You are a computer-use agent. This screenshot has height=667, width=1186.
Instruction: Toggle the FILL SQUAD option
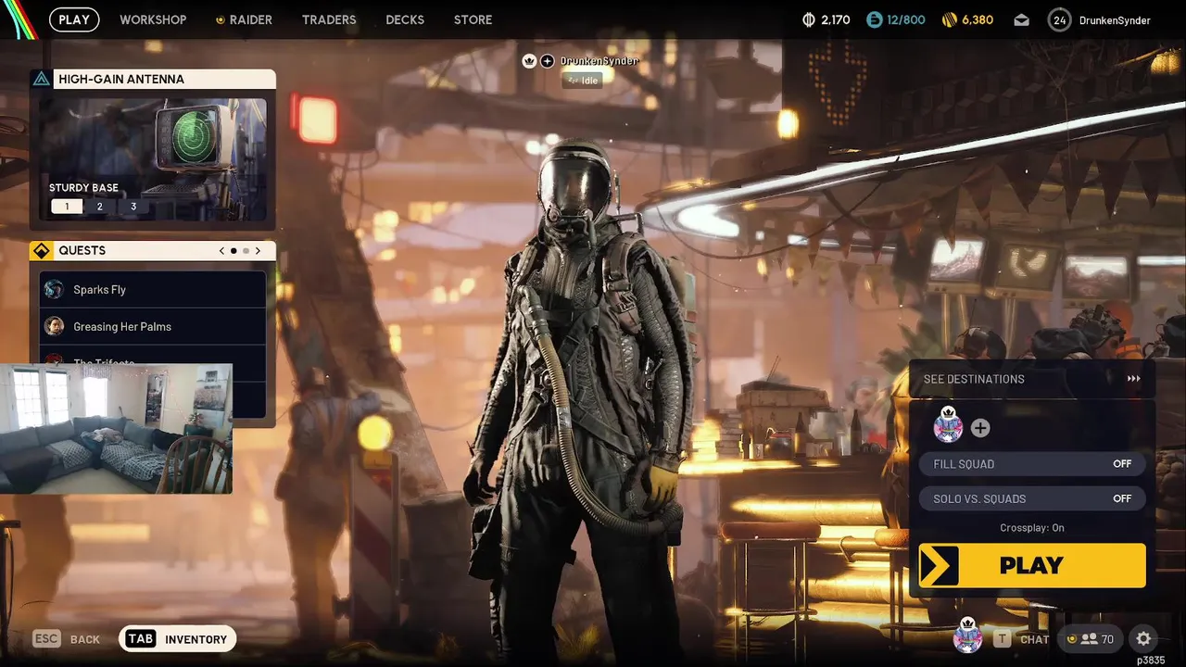point(1032,464)
